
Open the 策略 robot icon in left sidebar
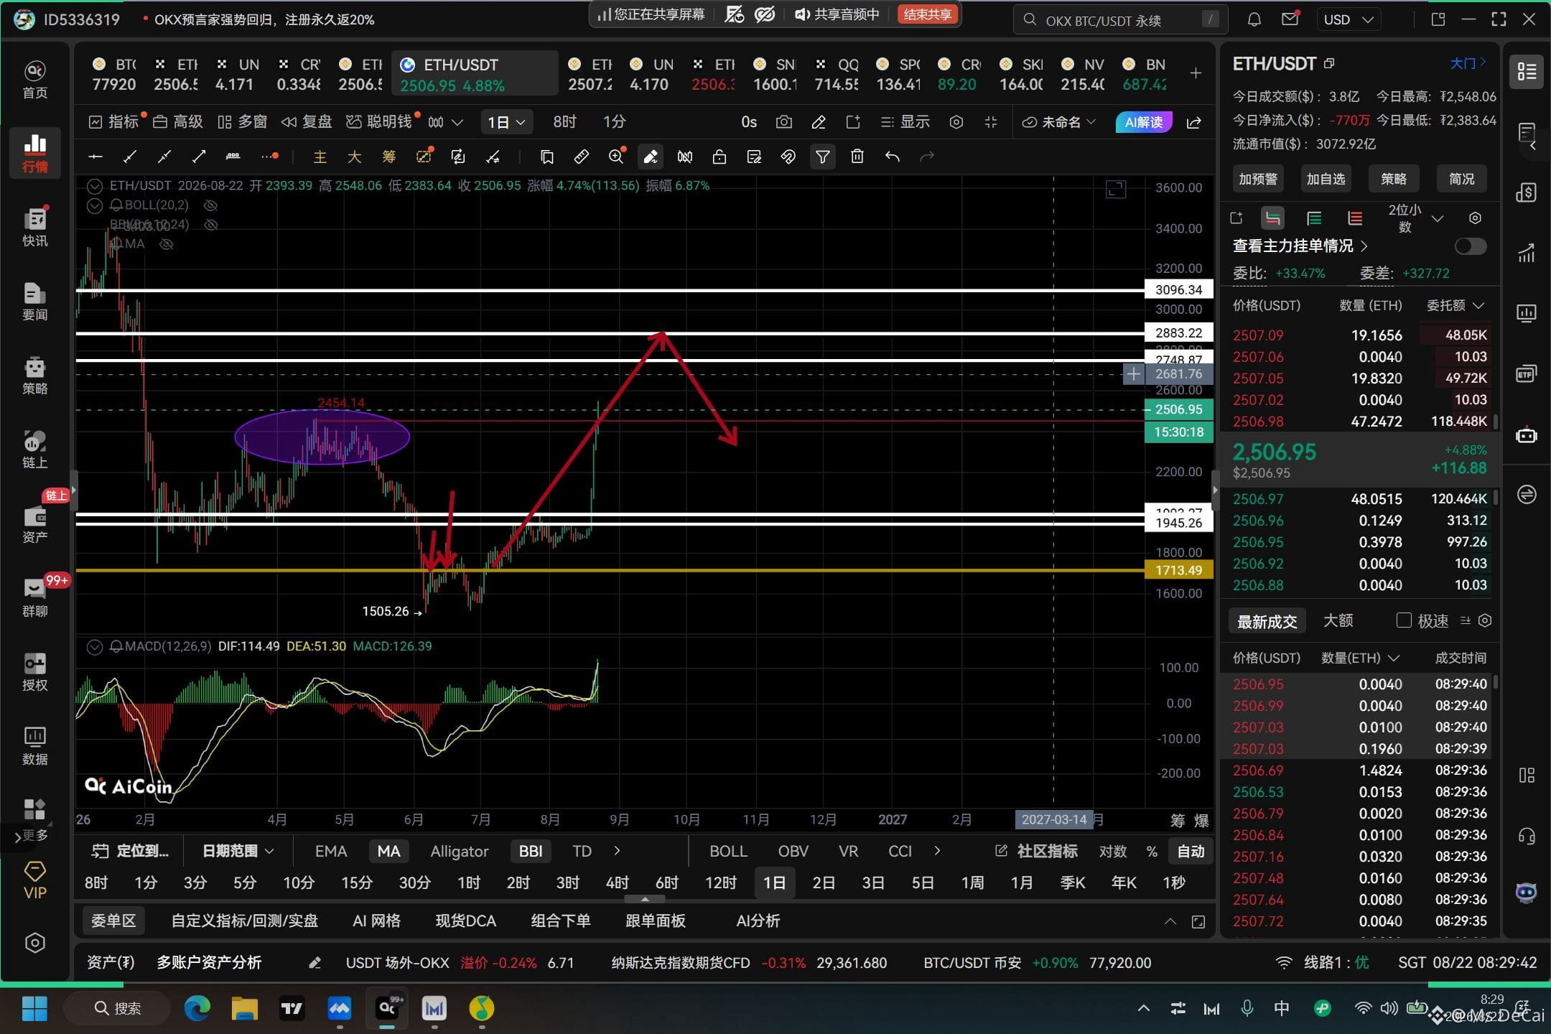pos(34,376)
